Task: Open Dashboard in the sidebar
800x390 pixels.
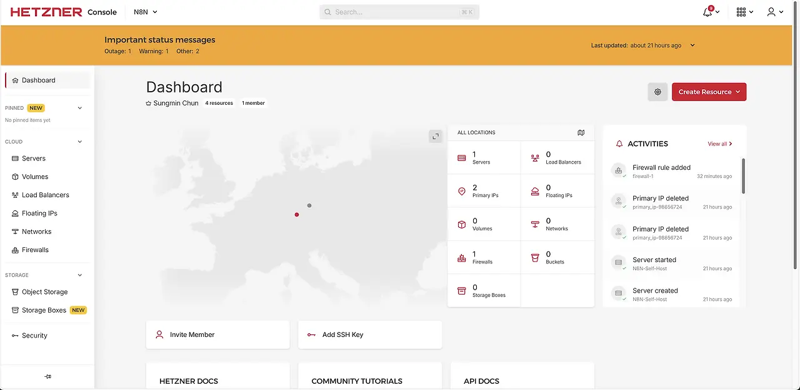Action: point(47,80)
